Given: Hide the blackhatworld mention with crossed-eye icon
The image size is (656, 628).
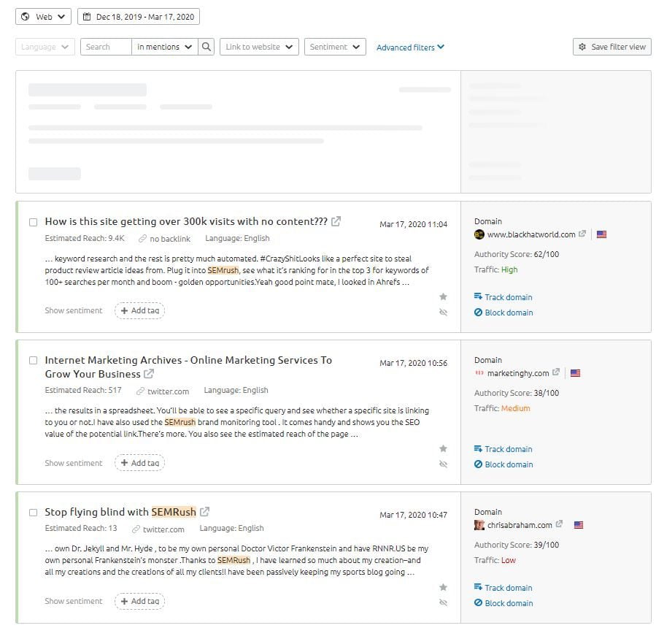Looking at the screenshot, I should (443, 313).
